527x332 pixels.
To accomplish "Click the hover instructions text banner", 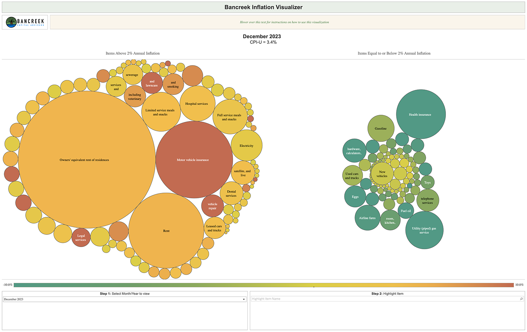I will point(285,22).
